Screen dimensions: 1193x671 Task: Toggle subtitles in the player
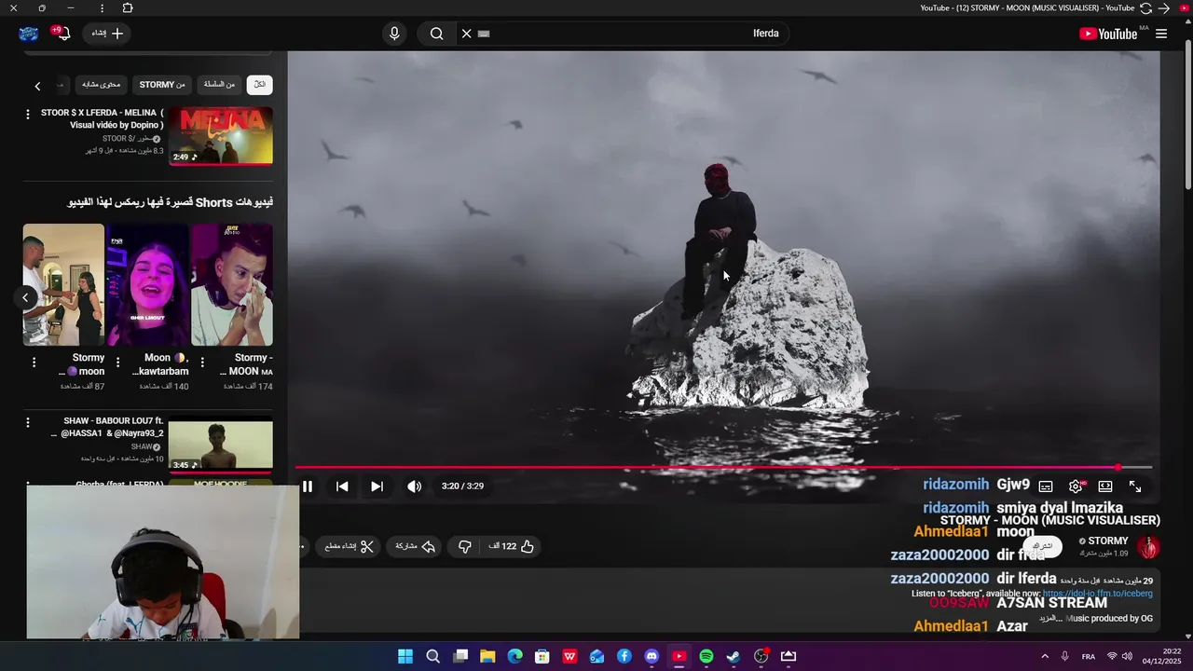click(1046, 486)
